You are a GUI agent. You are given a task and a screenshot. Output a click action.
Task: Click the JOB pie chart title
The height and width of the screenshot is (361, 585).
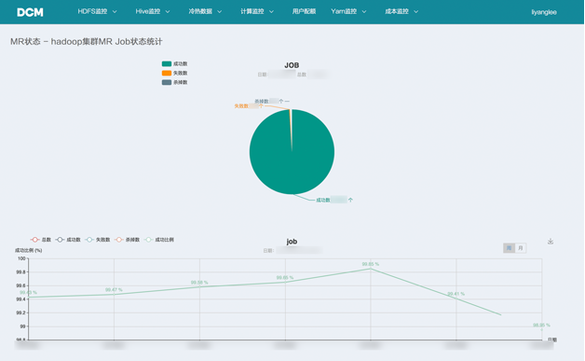click(292, 65)
